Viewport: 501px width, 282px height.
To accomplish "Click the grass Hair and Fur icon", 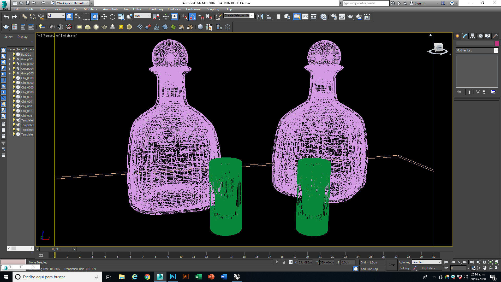I will coord(173,27).
